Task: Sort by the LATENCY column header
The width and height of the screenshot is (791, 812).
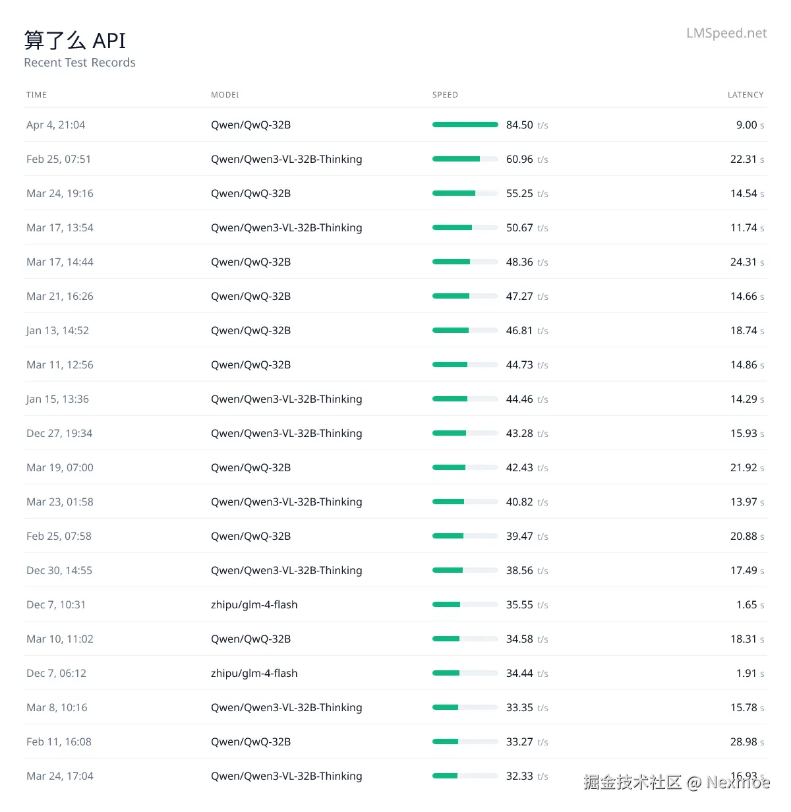Action: coord(746,94)
